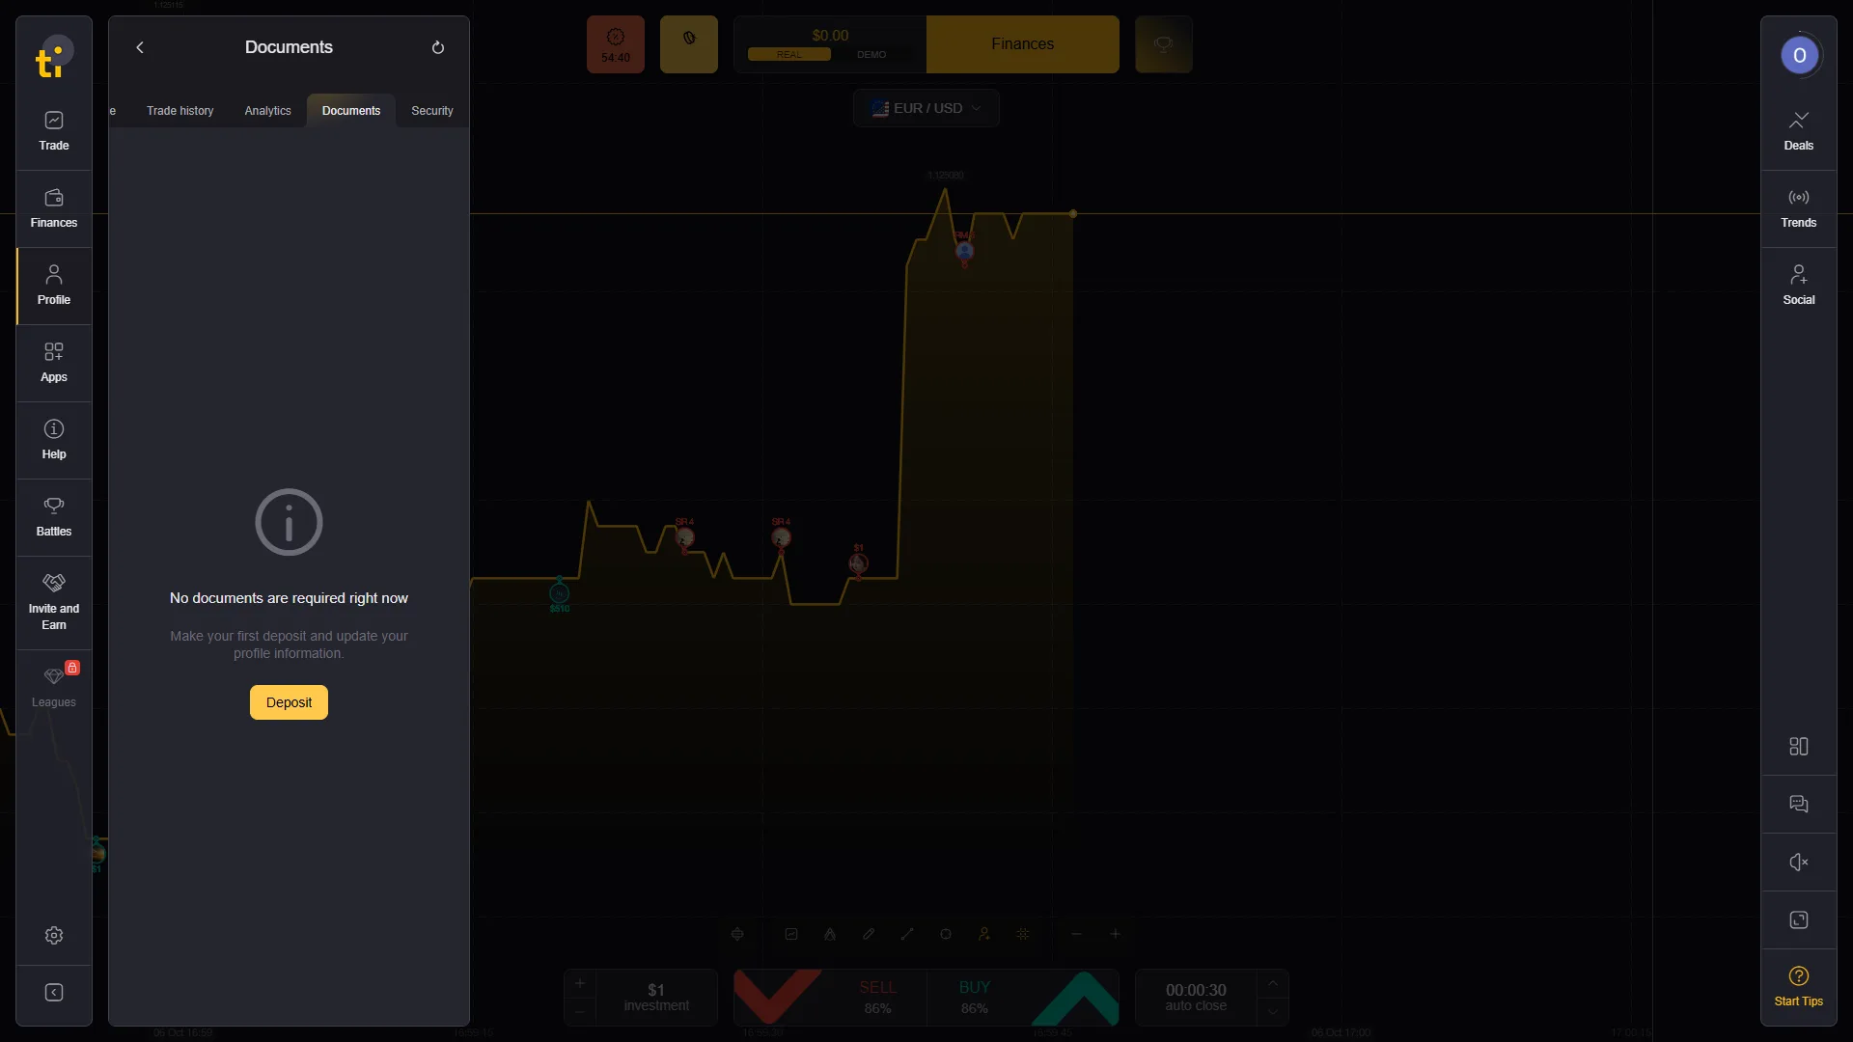
Task: Open Invite and Earn section
Action: tap(54, 602)
